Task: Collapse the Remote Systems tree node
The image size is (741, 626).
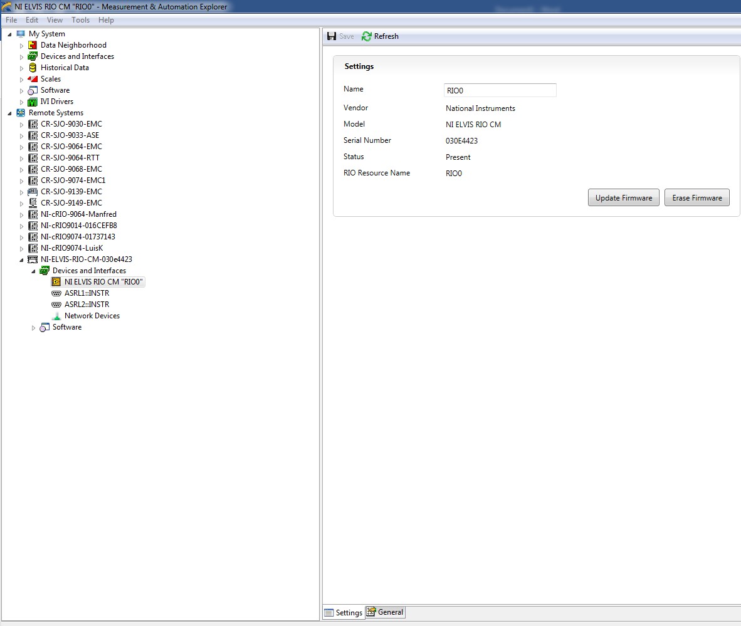Action: coord(9,113)
